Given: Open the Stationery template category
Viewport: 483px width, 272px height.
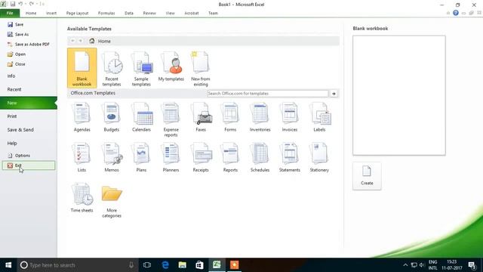Looking at the screenshot, I should coord(319,157).
